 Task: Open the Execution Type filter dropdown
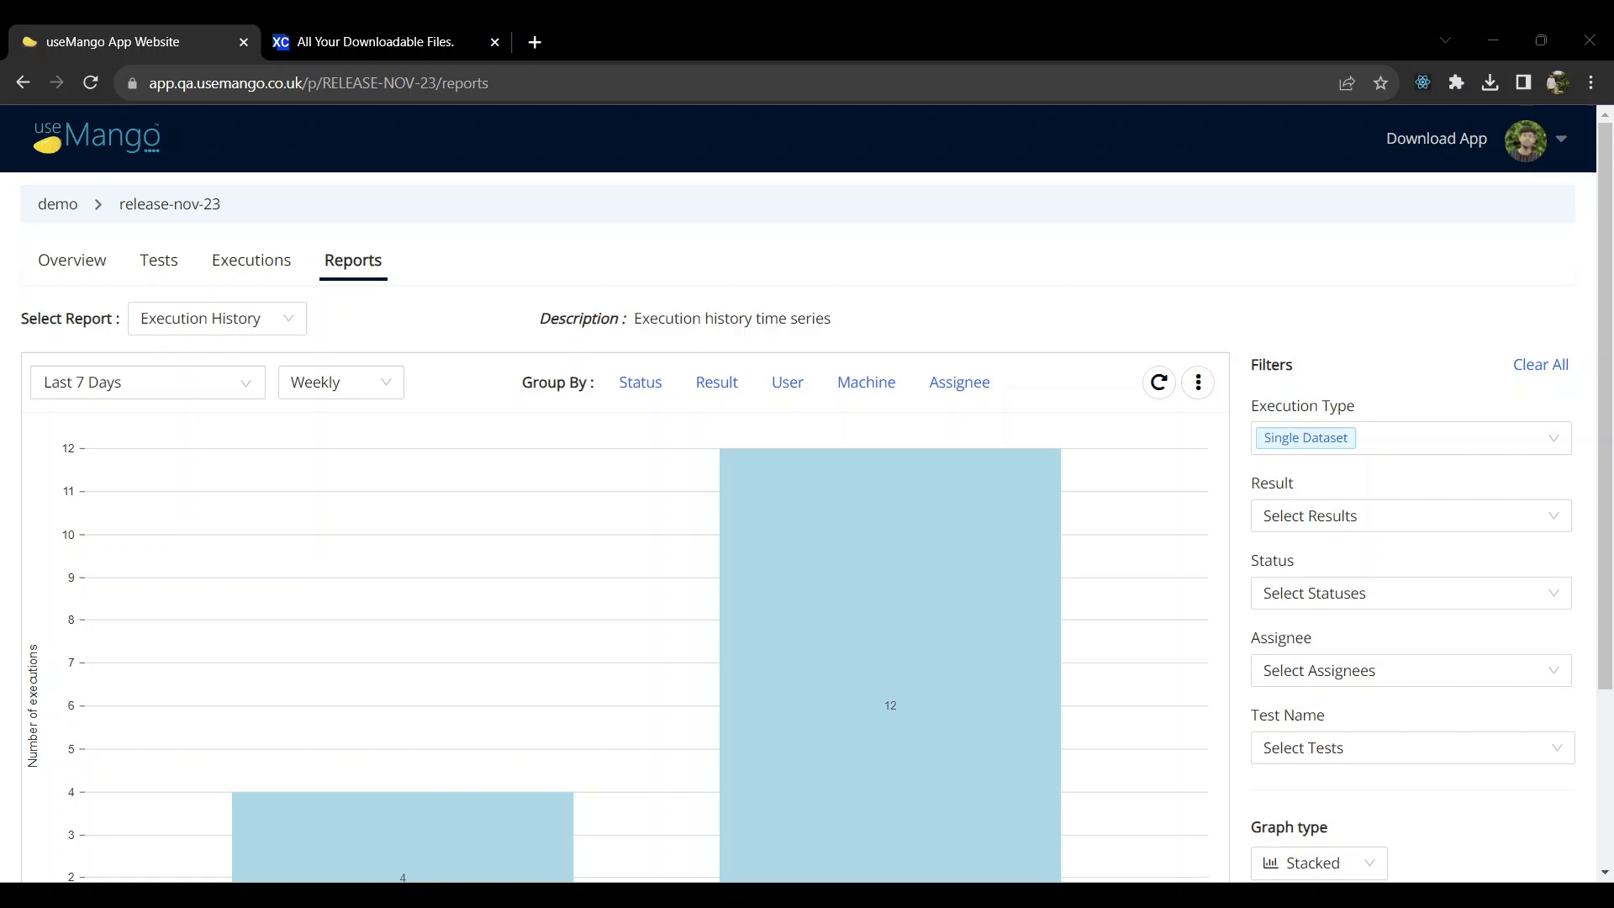tap(1411, 438)
